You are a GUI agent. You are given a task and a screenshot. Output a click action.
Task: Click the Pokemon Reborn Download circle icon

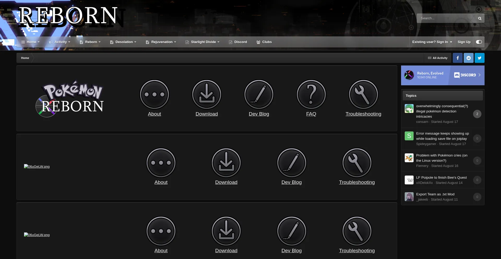207,94
